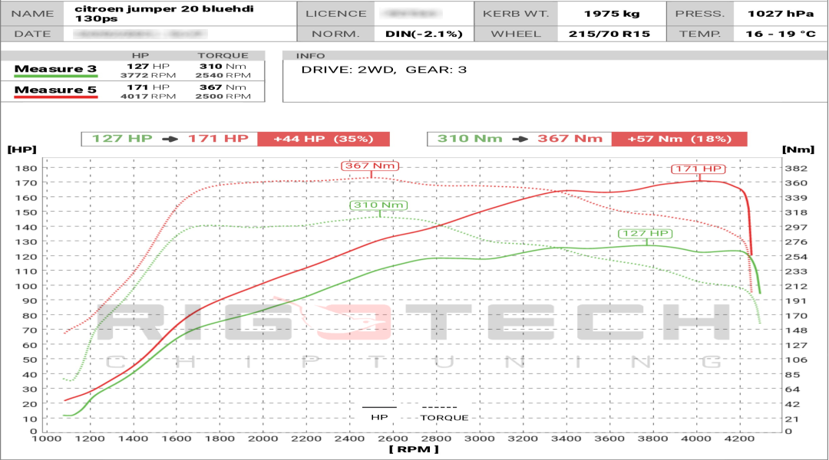This screenshot has width=829, height=460.
Task: Click the 1027 hPa pressure value
Action: click(781, 14)
